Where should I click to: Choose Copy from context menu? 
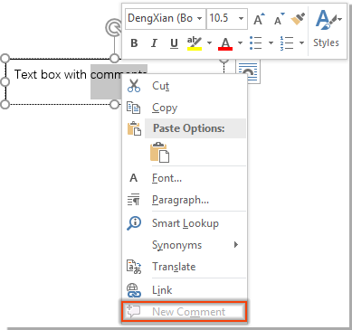coord(185,108)
